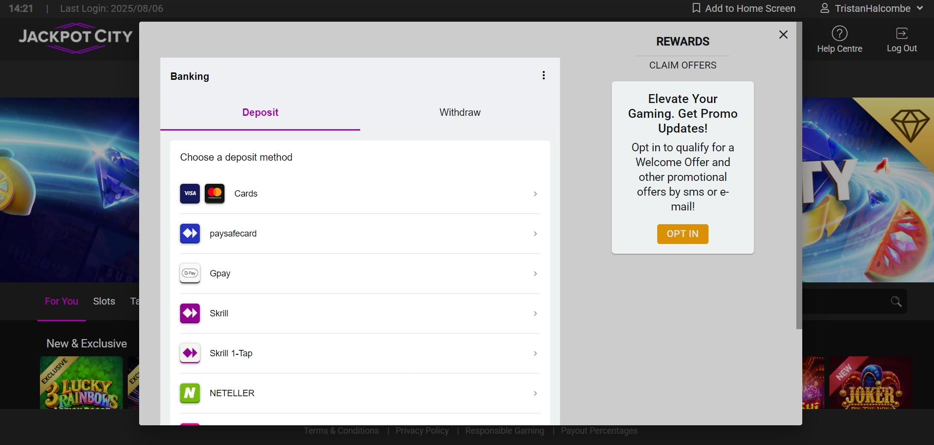934x445 pixels.
Task: Select the NETELLER deposit method label
Action: click(232, 393)
